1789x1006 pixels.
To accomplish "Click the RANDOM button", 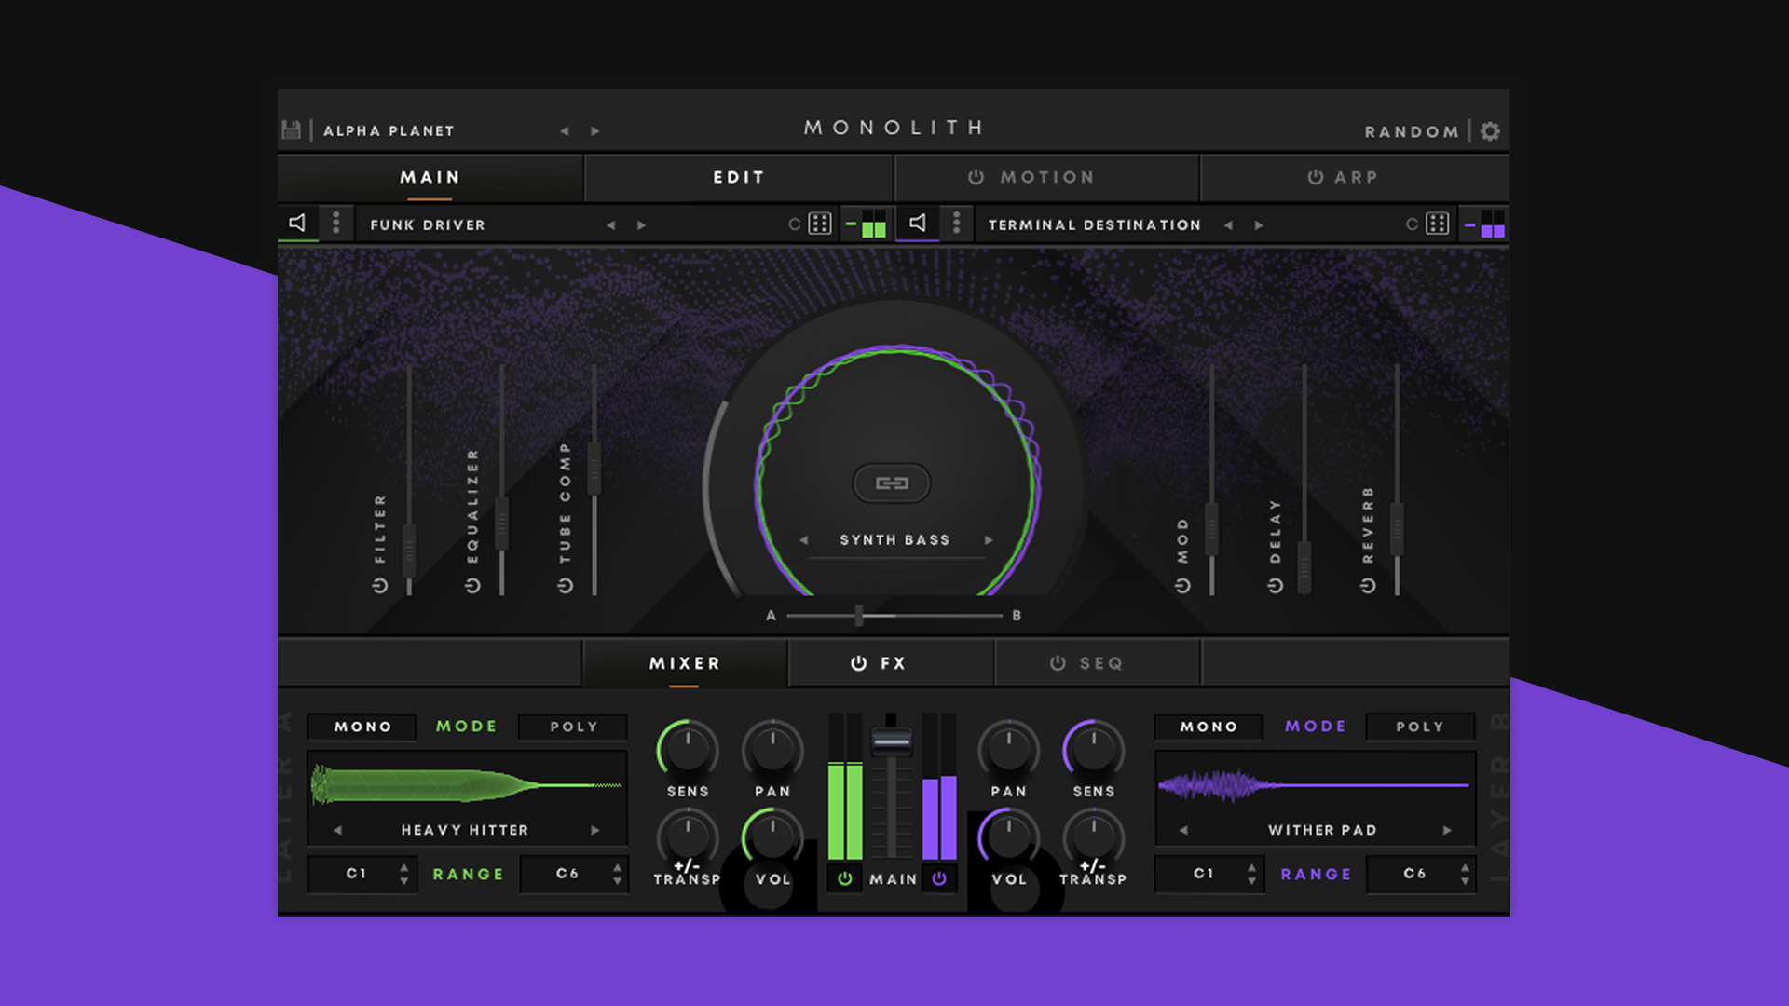I will (x=1412, y=131).
